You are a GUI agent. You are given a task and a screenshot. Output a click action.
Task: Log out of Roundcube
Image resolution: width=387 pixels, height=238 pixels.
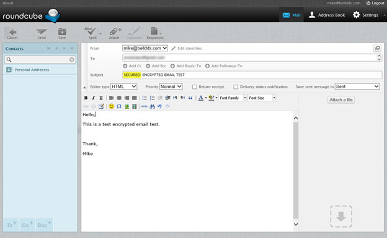375,3
